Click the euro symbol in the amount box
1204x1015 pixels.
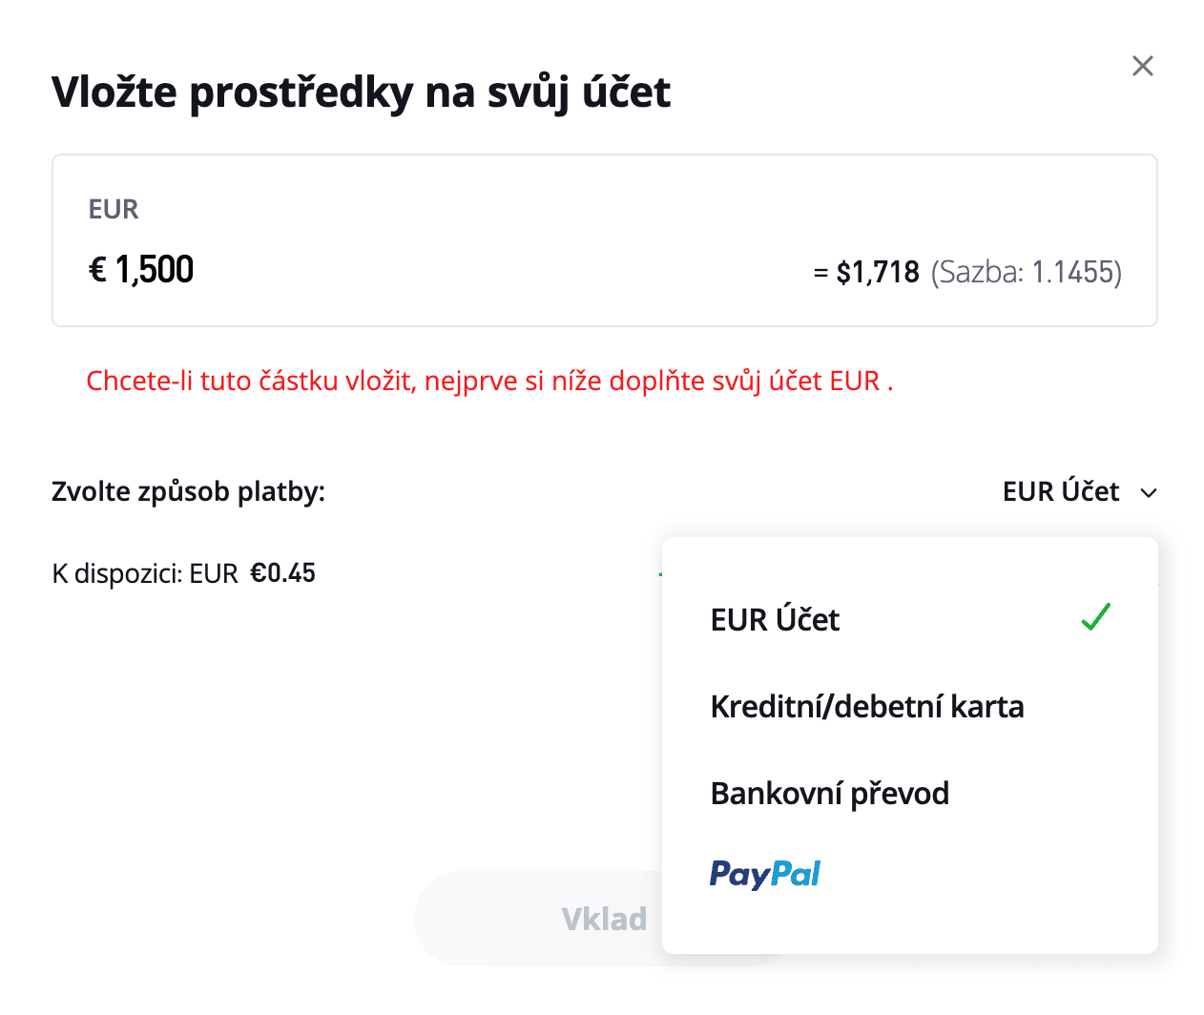[97, 270]
